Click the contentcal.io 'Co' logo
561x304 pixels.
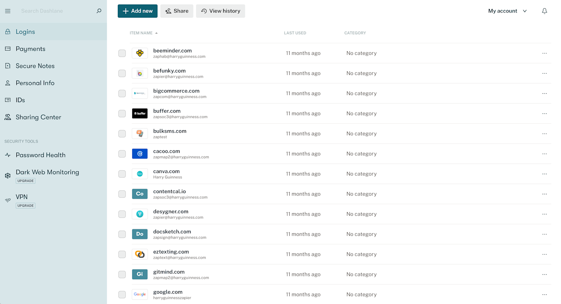(x=140, y=194)
